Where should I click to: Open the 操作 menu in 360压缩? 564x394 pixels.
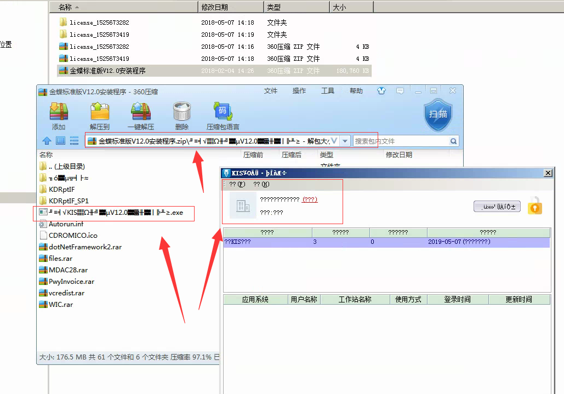click(299, 91)
